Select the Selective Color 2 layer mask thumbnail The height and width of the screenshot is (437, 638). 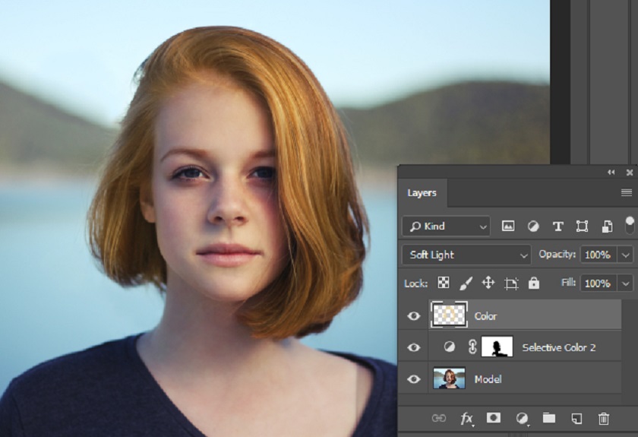click(497, 347)
